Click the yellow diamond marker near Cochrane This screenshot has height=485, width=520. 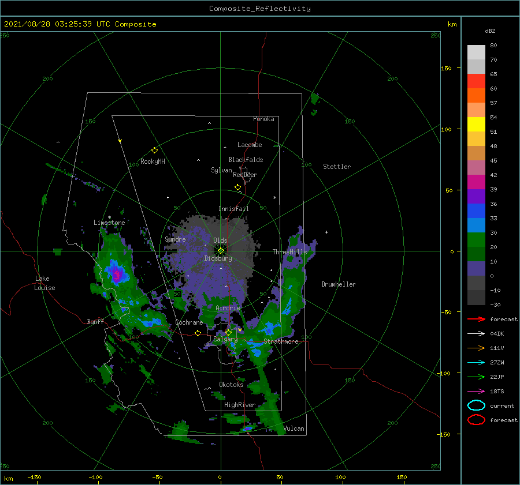click(198, 333)
